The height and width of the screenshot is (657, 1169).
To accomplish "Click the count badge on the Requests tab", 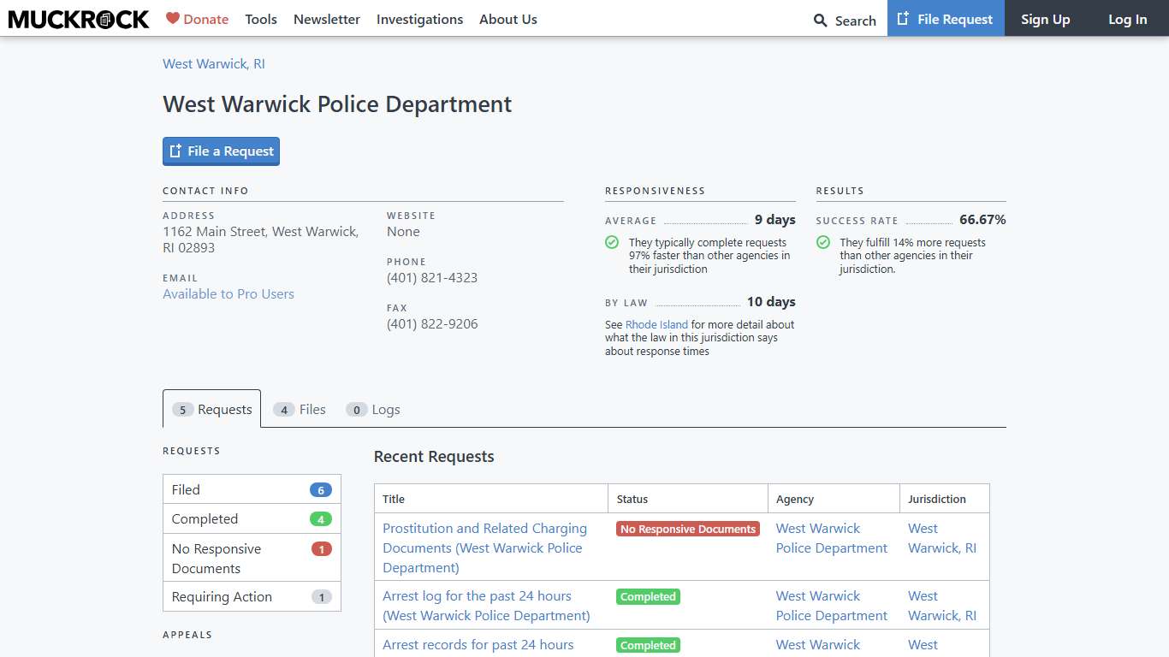I will tap(182, 410).
